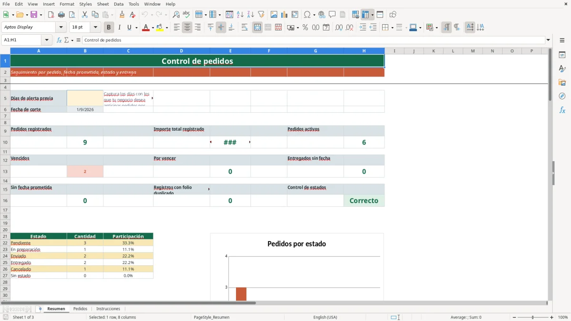This screenshot has width=571, height=321.
Task: Toggle Merge and Center Cells
Action: point(257,28)
